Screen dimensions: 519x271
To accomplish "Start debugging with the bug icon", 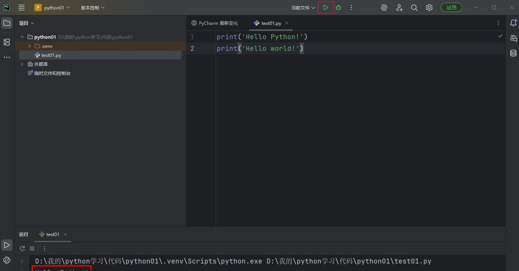I will [x=339, y=8].
